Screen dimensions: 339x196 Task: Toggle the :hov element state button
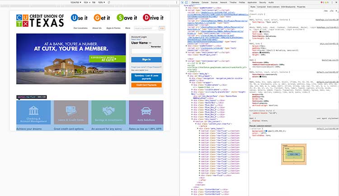point(325,11)
